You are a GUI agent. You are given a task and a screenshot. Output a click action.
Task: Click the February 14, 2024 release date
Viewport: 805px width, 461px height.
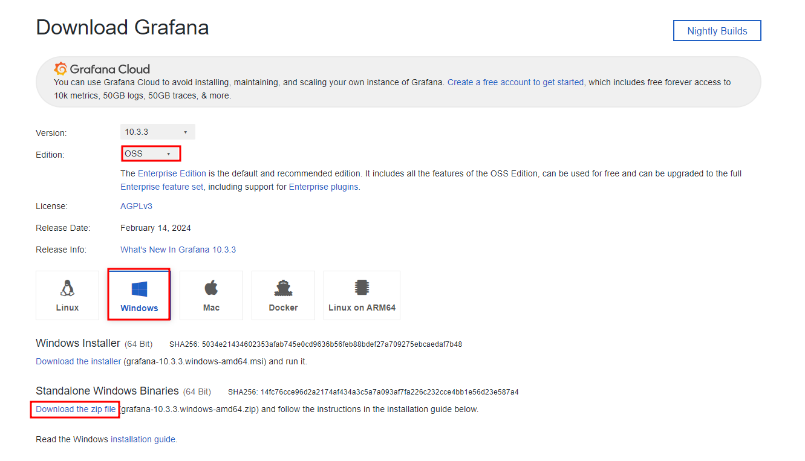[155, 228]
